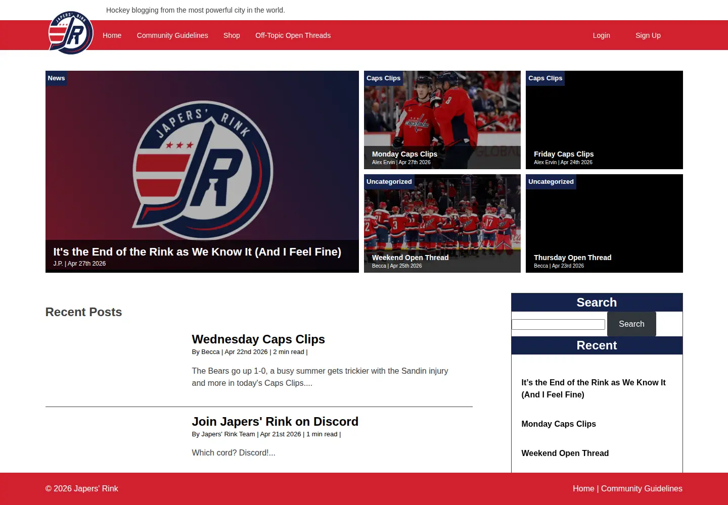
Task: Click Uncategorized tag on Thursday Open Thread card
Action: [551, 182]
